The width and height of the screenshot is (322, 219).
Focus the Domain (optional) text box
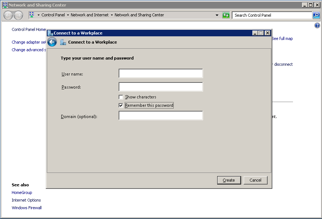(x=161, y=116)
